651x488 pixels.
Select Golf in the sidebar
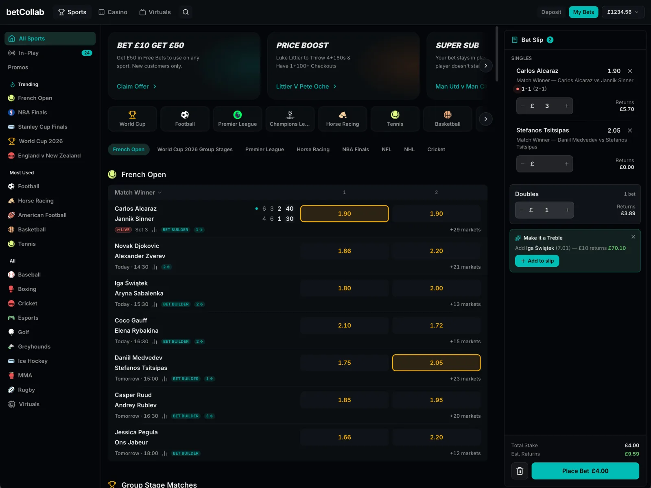point(50,332)
